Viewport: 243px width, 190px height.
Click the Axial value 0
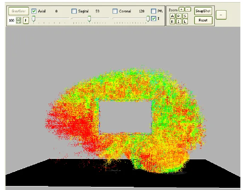56,11
